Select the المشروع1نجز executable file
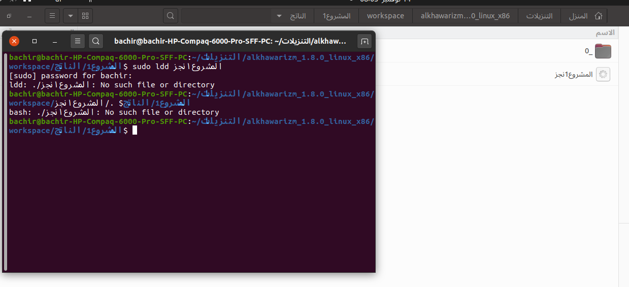Image resolution: width=629 pixels, height=287 pixels. (x=582, y=74)
